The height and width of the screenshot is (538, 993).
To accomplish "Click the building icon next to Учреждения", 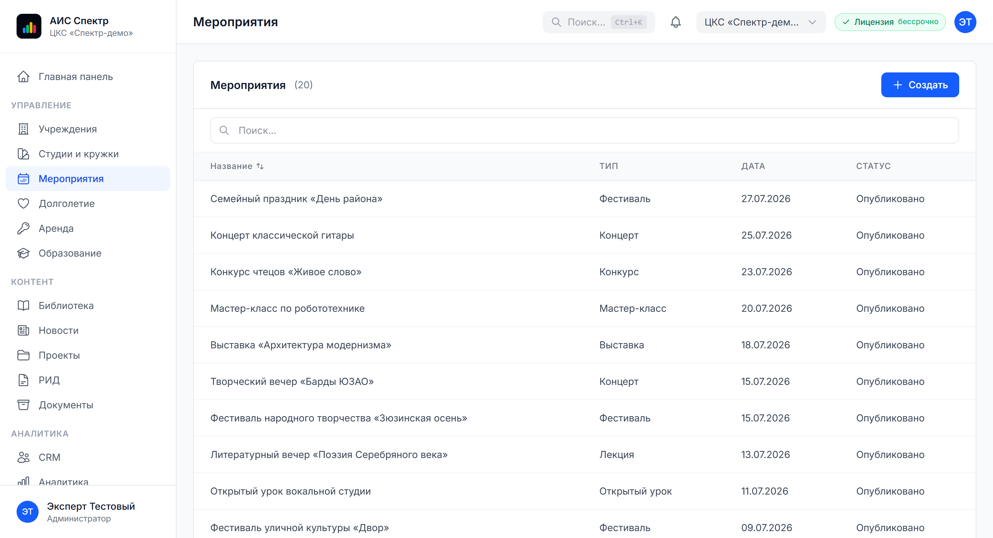I will 23,129.
